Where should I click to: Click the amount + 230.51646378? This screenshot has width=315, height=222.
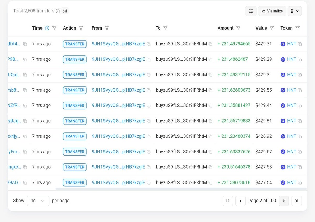pyautogui.click(x=234, y=167)
